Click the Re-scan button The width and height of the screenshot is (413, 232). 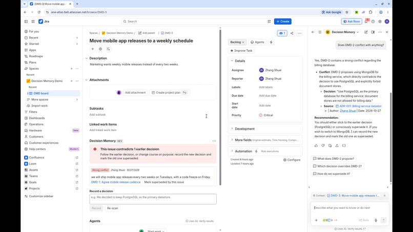112,208
